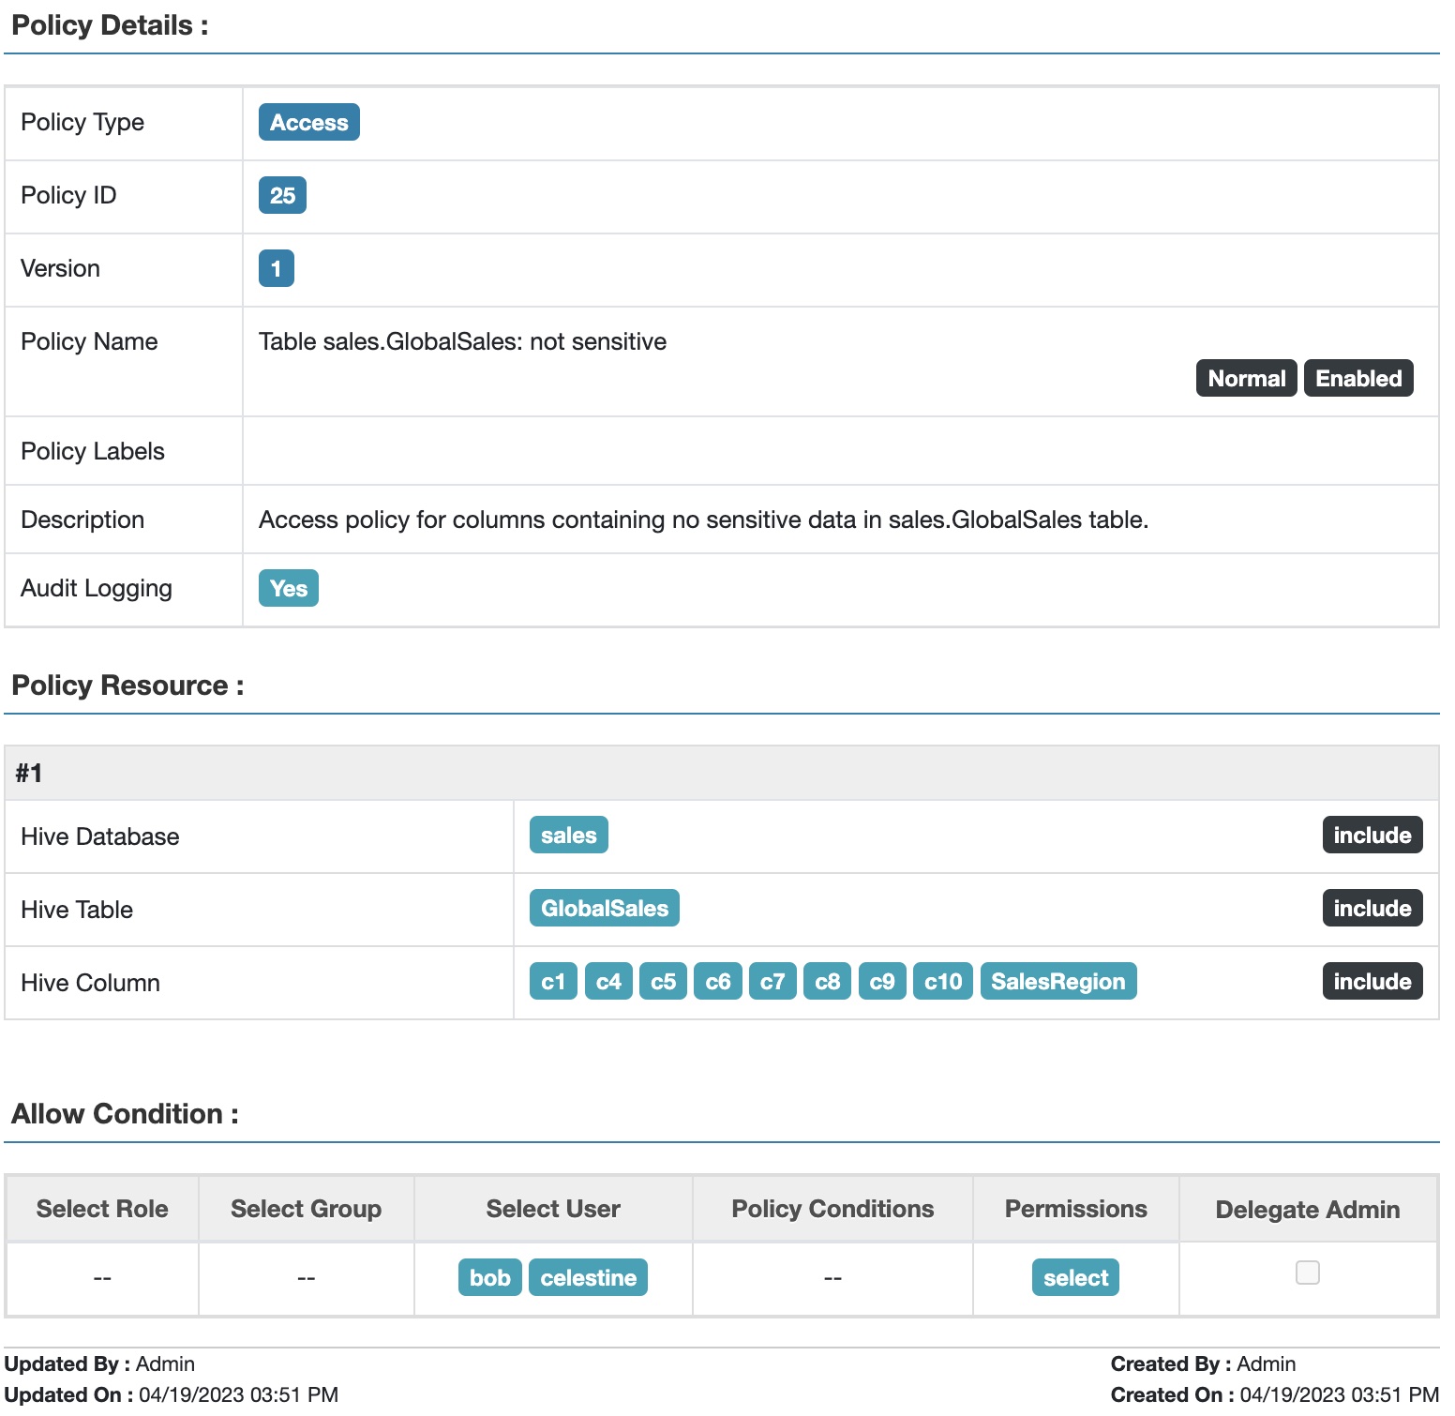Click the #1 resource section header

click(29, 774)
